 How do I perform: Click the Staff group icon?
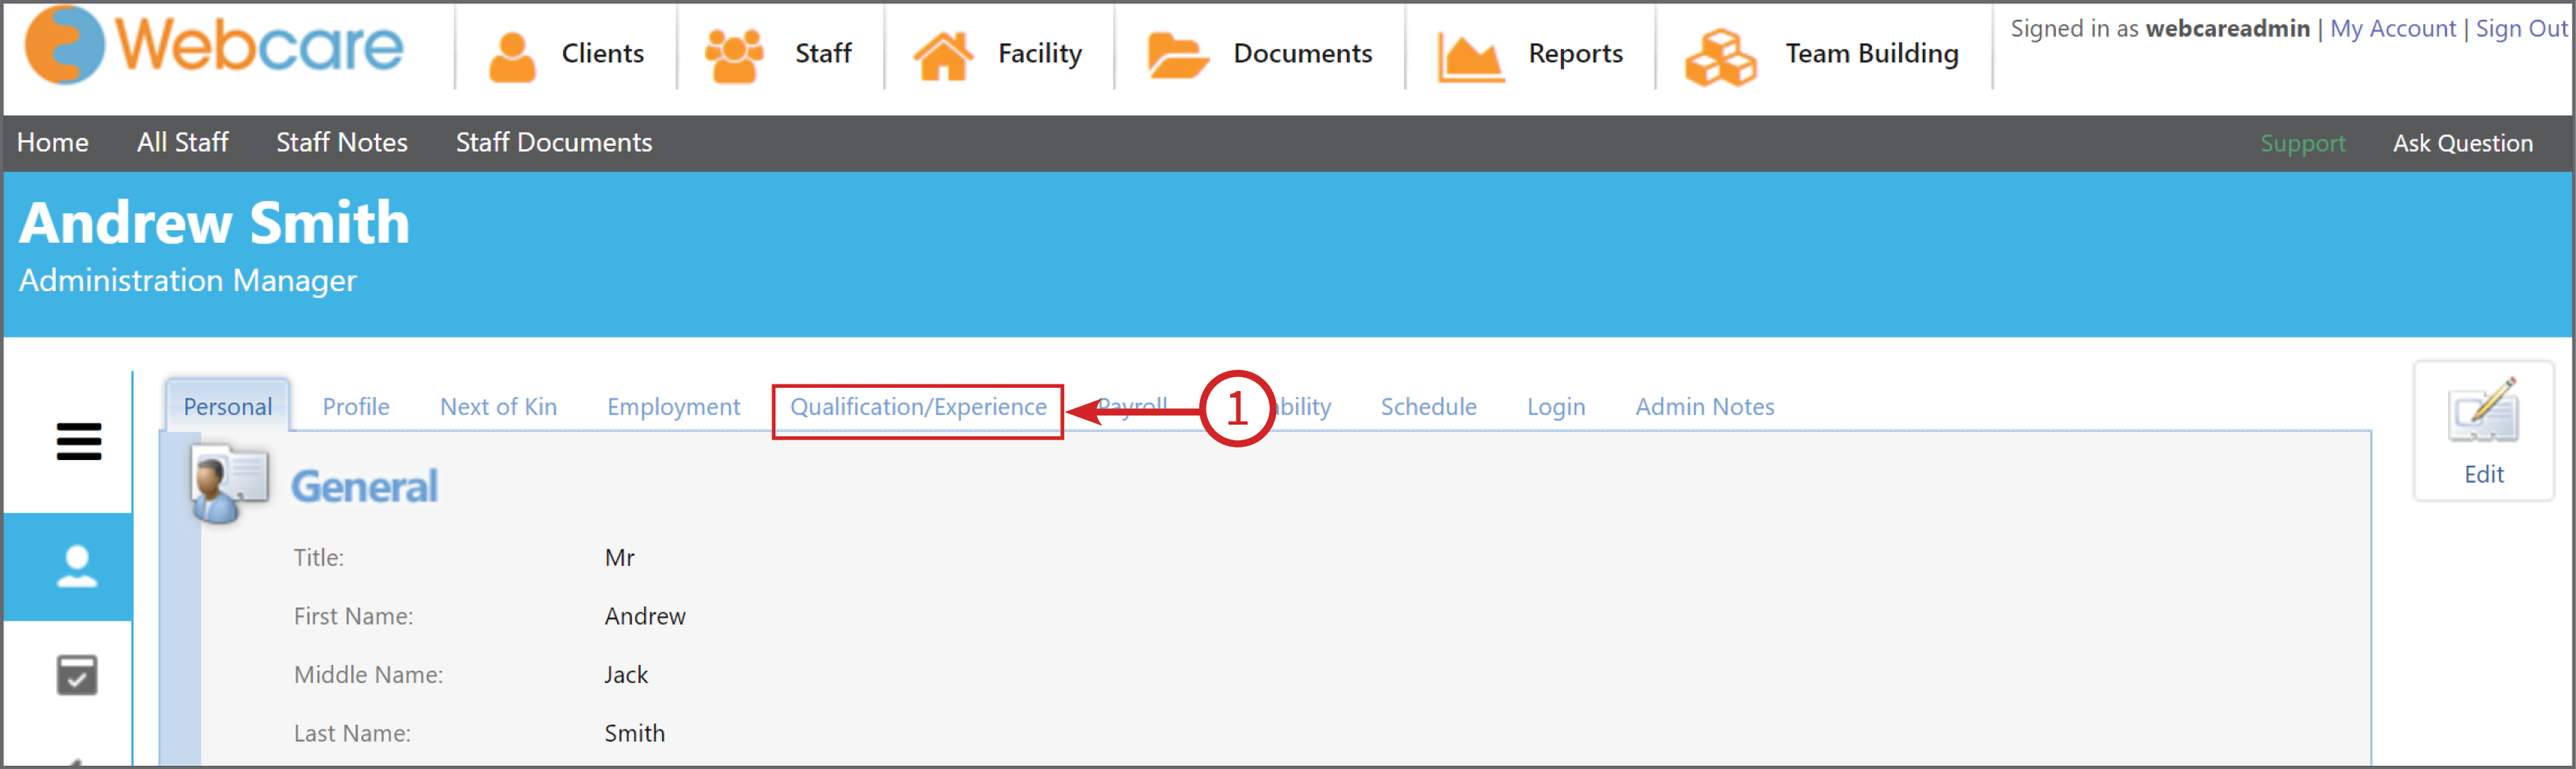(x=733, y=55)
